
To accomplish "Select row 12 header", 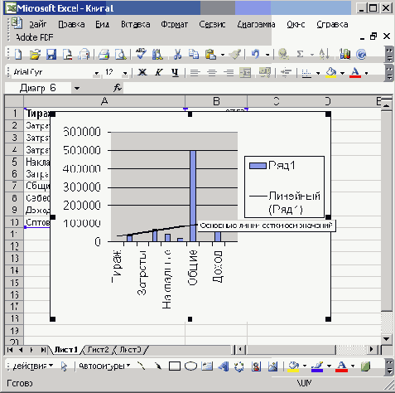I will [14, 246].
